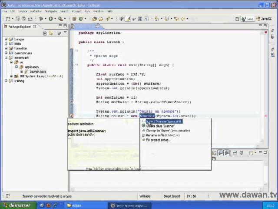278x209 pixels.
Task: Run the program with green Run icon
Action: (51, 19)
